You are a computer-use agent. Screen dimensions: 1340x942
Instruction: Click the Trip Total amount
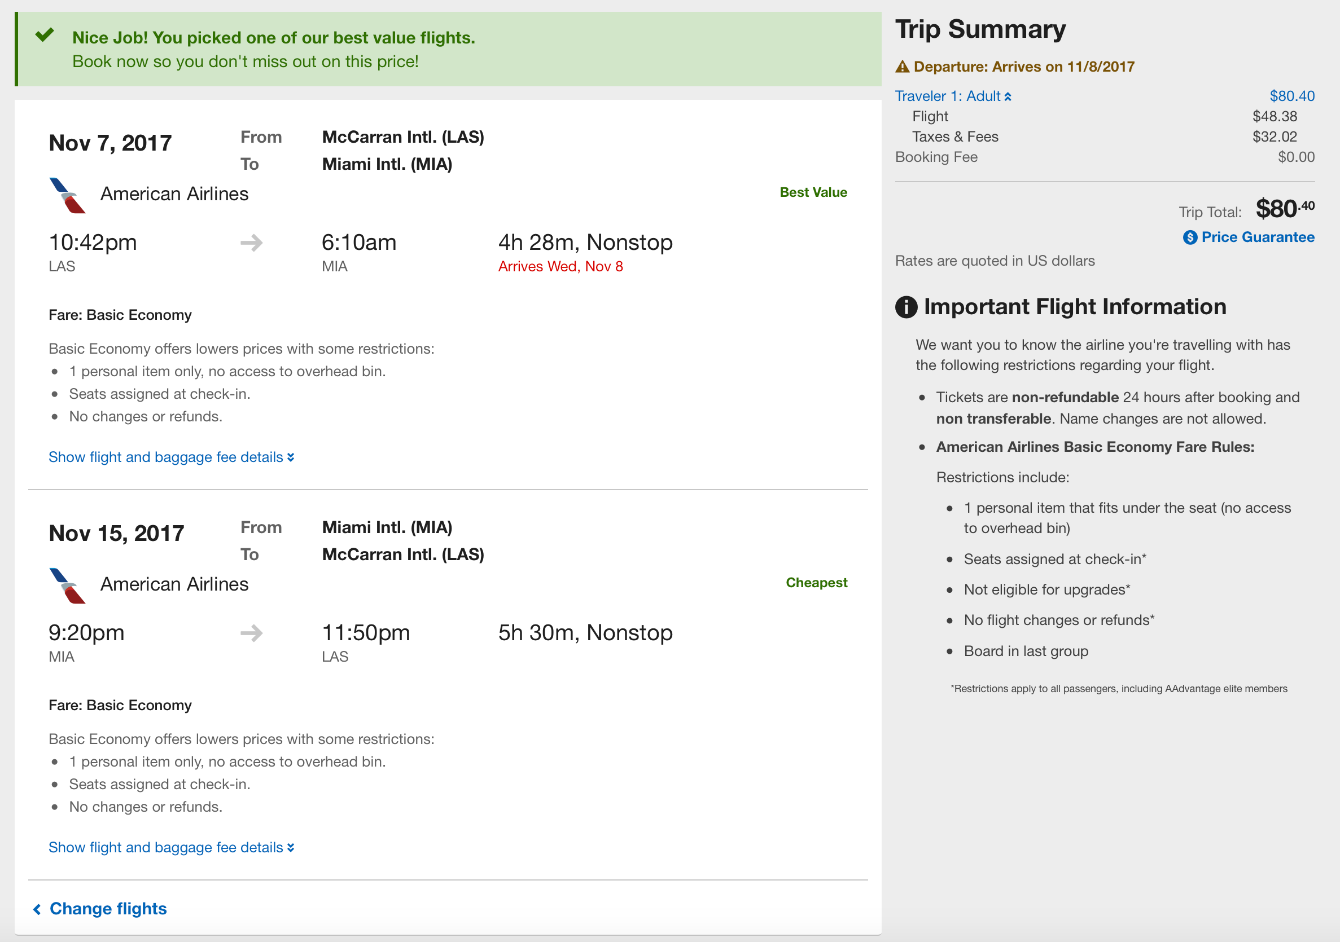point(1285,209)
